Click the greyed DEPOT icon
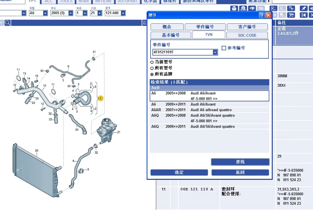Screen dimensions: 313x210 coord(282,8)
